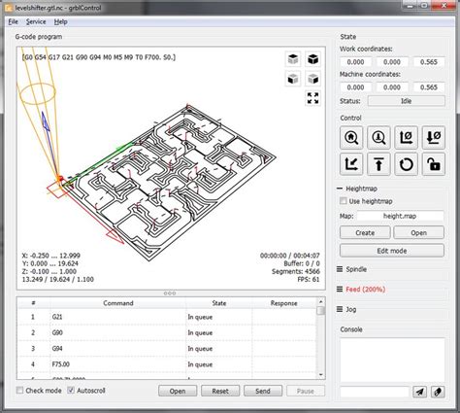Select the F75.00 command row
Image resolution: width=460 pixels, height=413 pixels.
point(167,364)
